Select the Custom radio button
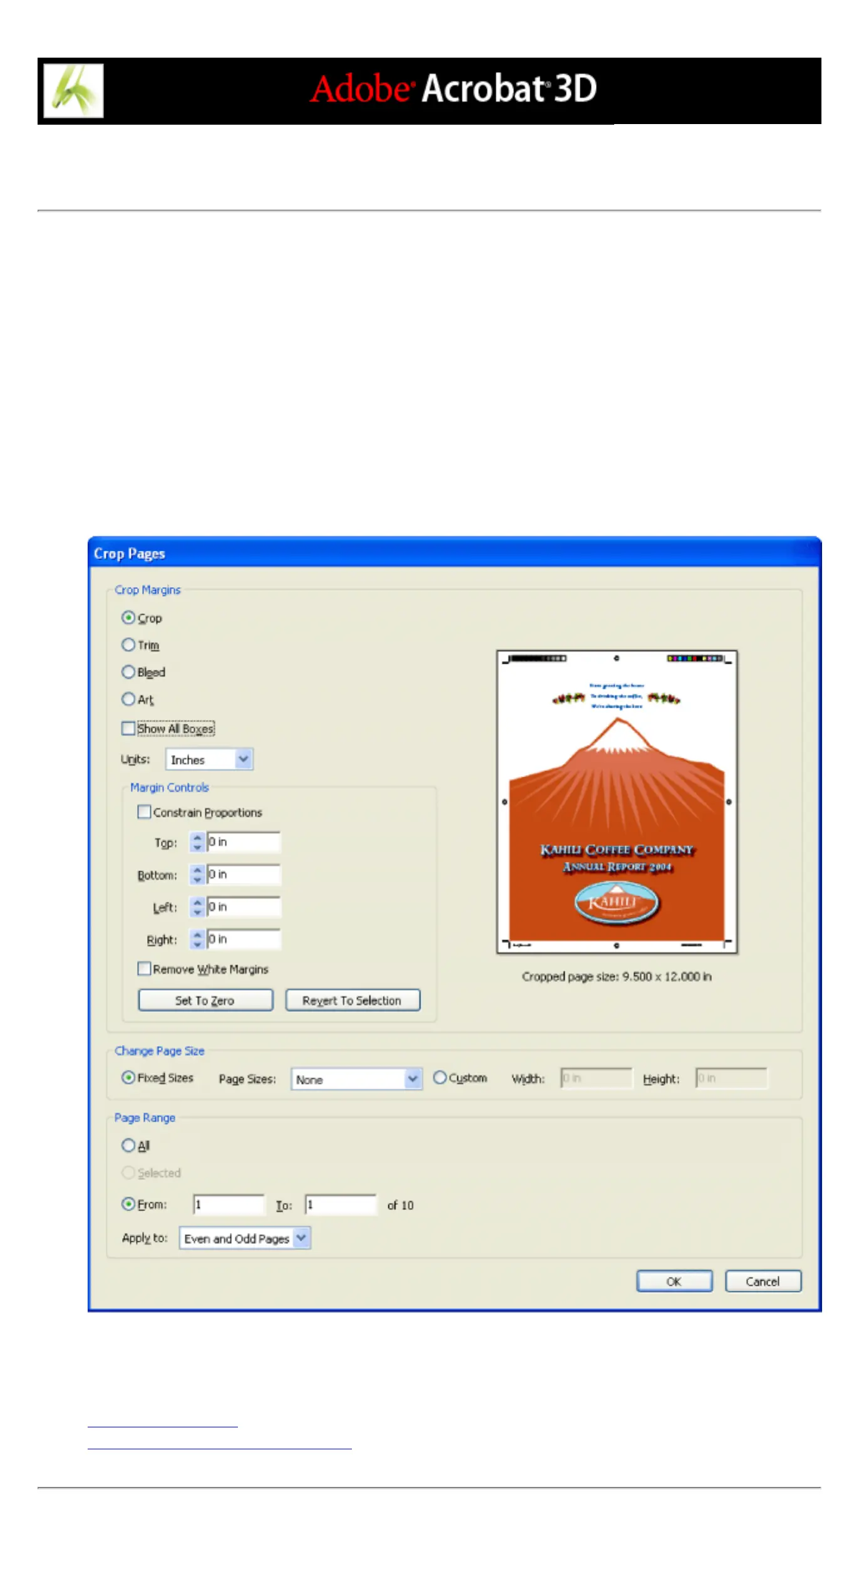859x1569 pixels. point(440,1077)
